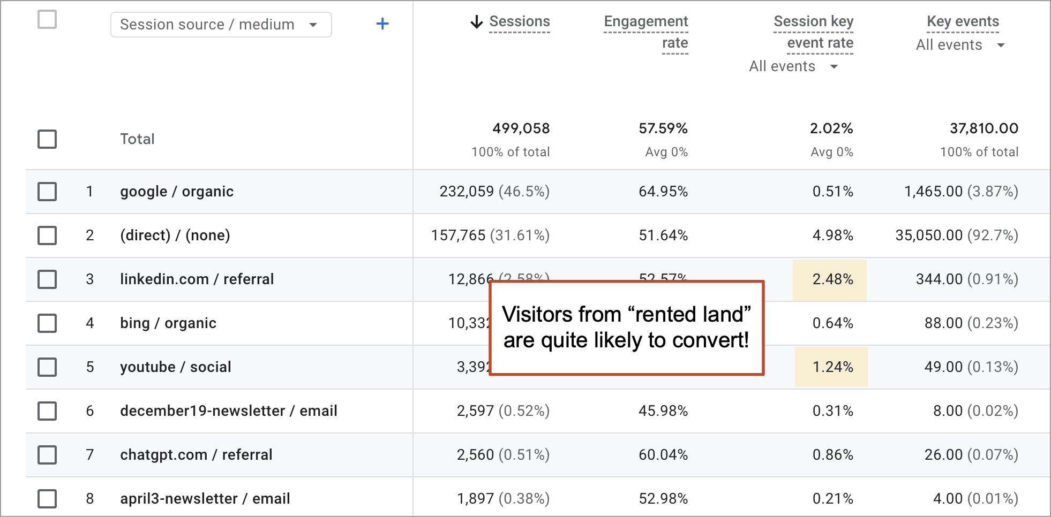The width and height of the screenshot is (1051, 517).
Task: Click the 45.98% engagement rate cell
Action: point(663,411)
